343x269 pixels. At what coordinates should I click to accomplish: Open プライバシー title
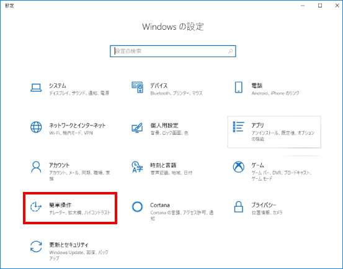(x=264, y=205)
